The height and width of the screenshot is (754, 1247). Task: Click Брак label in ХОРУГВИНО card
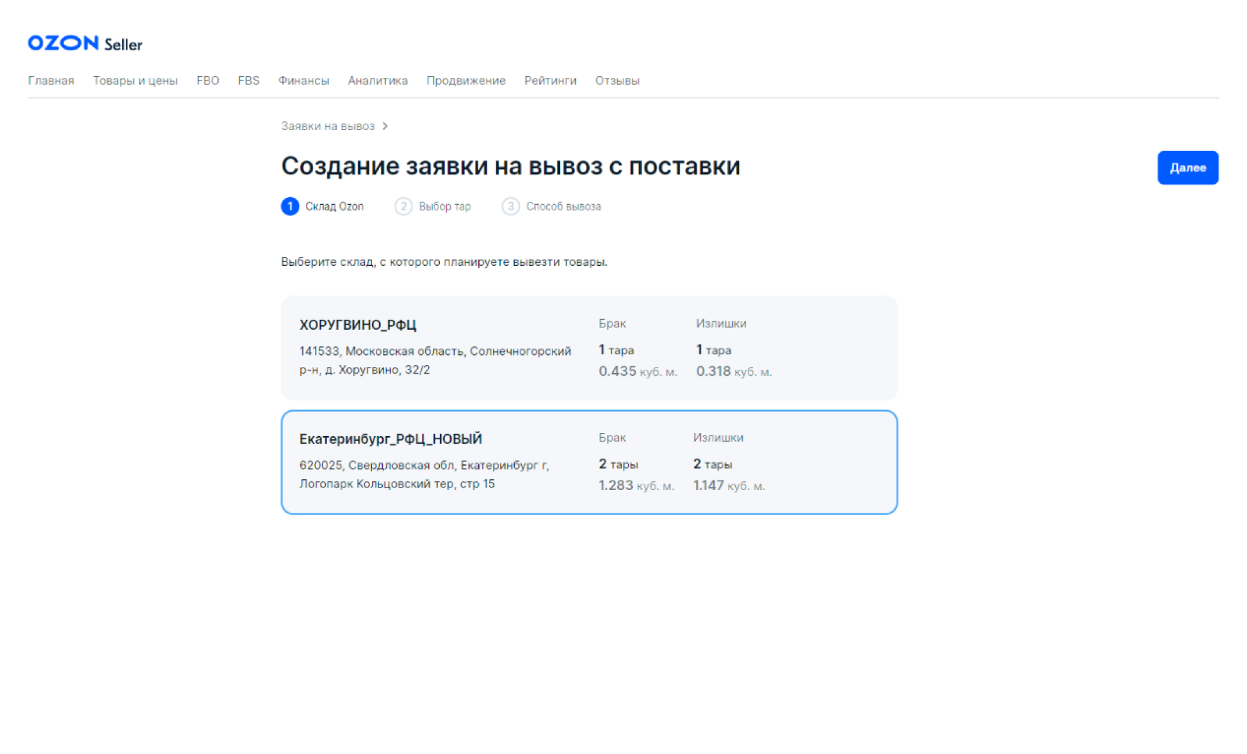[x=612, y=324]
